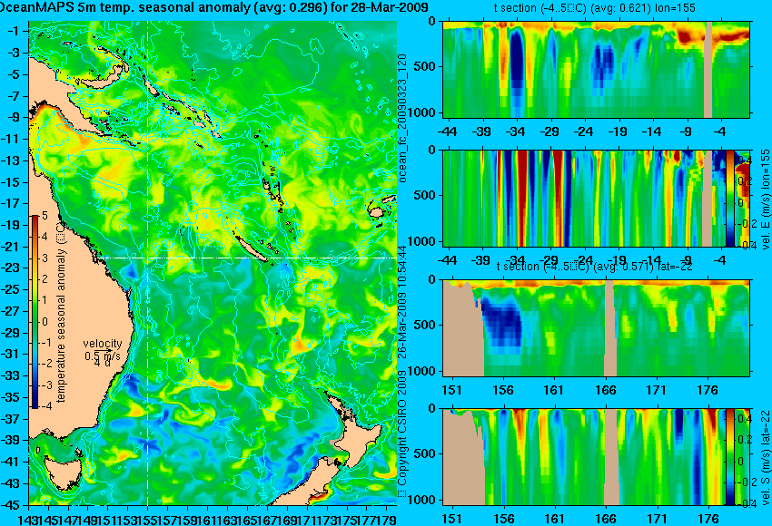Click the '500' depth label of lat=-22 temperature section
Screen dimensions: 772x526
(425, 325)
